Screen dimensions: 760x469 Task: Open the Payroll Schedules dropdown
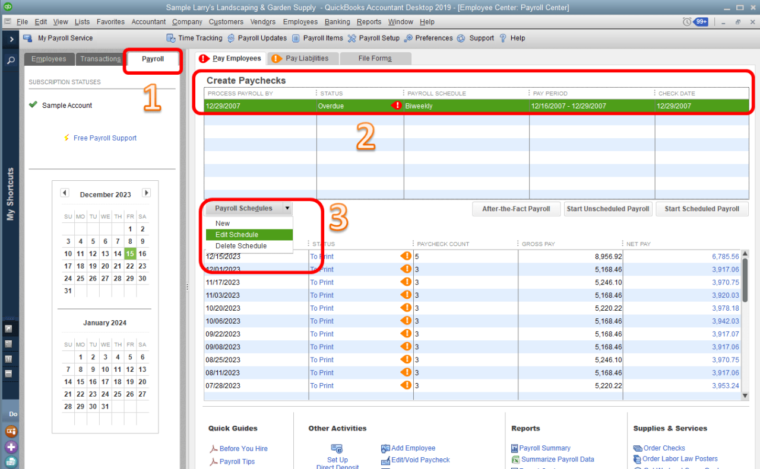[x=287, y=208]
